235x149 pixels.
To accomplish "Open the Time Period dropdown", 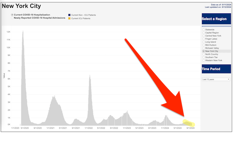I will [216, 79].
